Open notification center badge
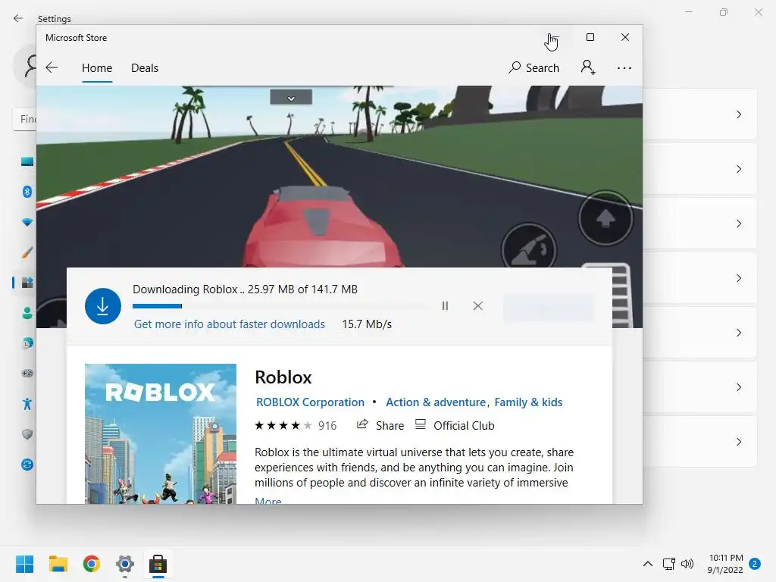The image size is (776, 582). (755, 564)
